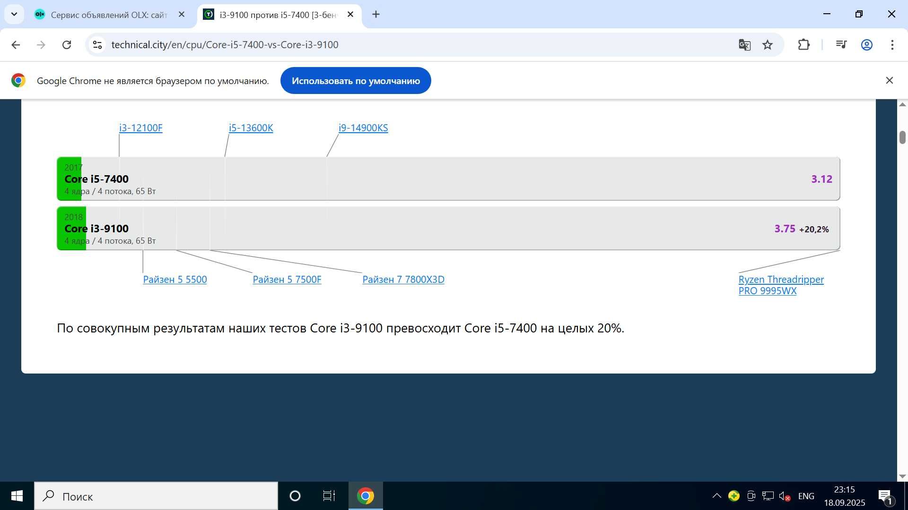Click the summary sentence about 20% advantage

point(340,328)
